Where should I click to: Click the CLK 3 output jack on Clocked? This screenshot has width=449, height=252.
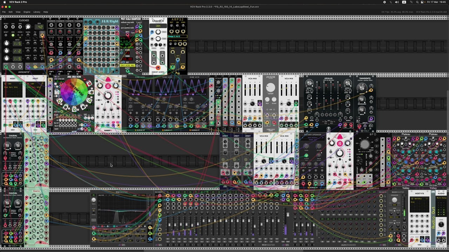(42, 67)
